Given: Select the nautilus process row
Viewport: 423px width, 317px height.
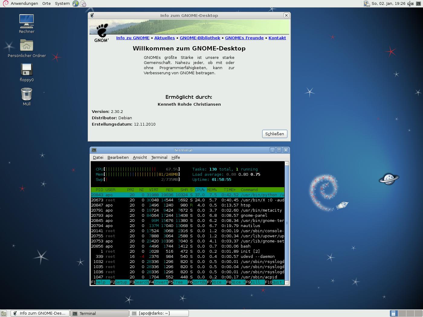Looking at the screenshot, I should tap(188, 226).
